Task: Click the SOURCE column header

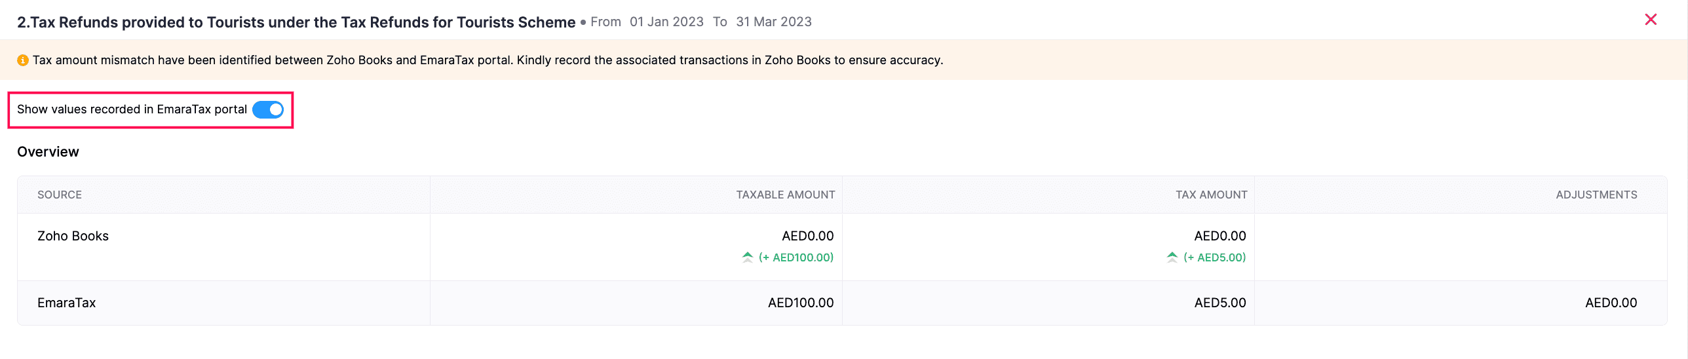Action: pos(60,195)
